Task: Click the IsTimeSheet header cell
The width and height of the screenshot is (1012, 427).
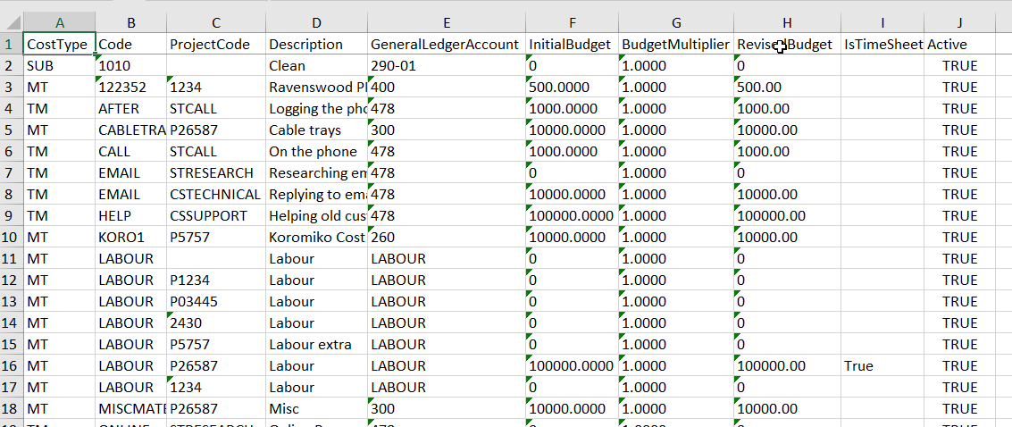Action: click(882, 44)
